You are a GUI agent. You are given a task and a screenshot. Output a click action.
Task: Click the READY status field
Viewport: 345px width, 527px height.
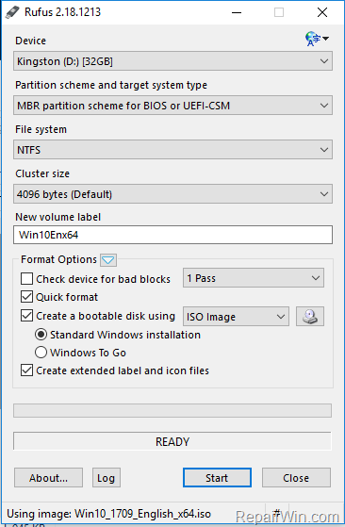click(x=172, y=441)
